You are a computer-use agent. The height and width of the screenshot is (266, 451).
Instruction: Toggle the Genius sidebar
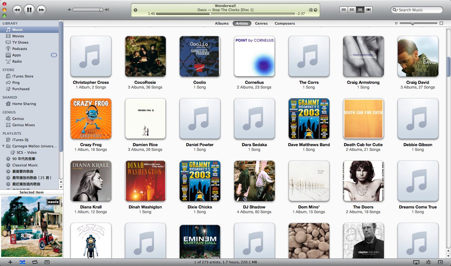coord(441,263)
